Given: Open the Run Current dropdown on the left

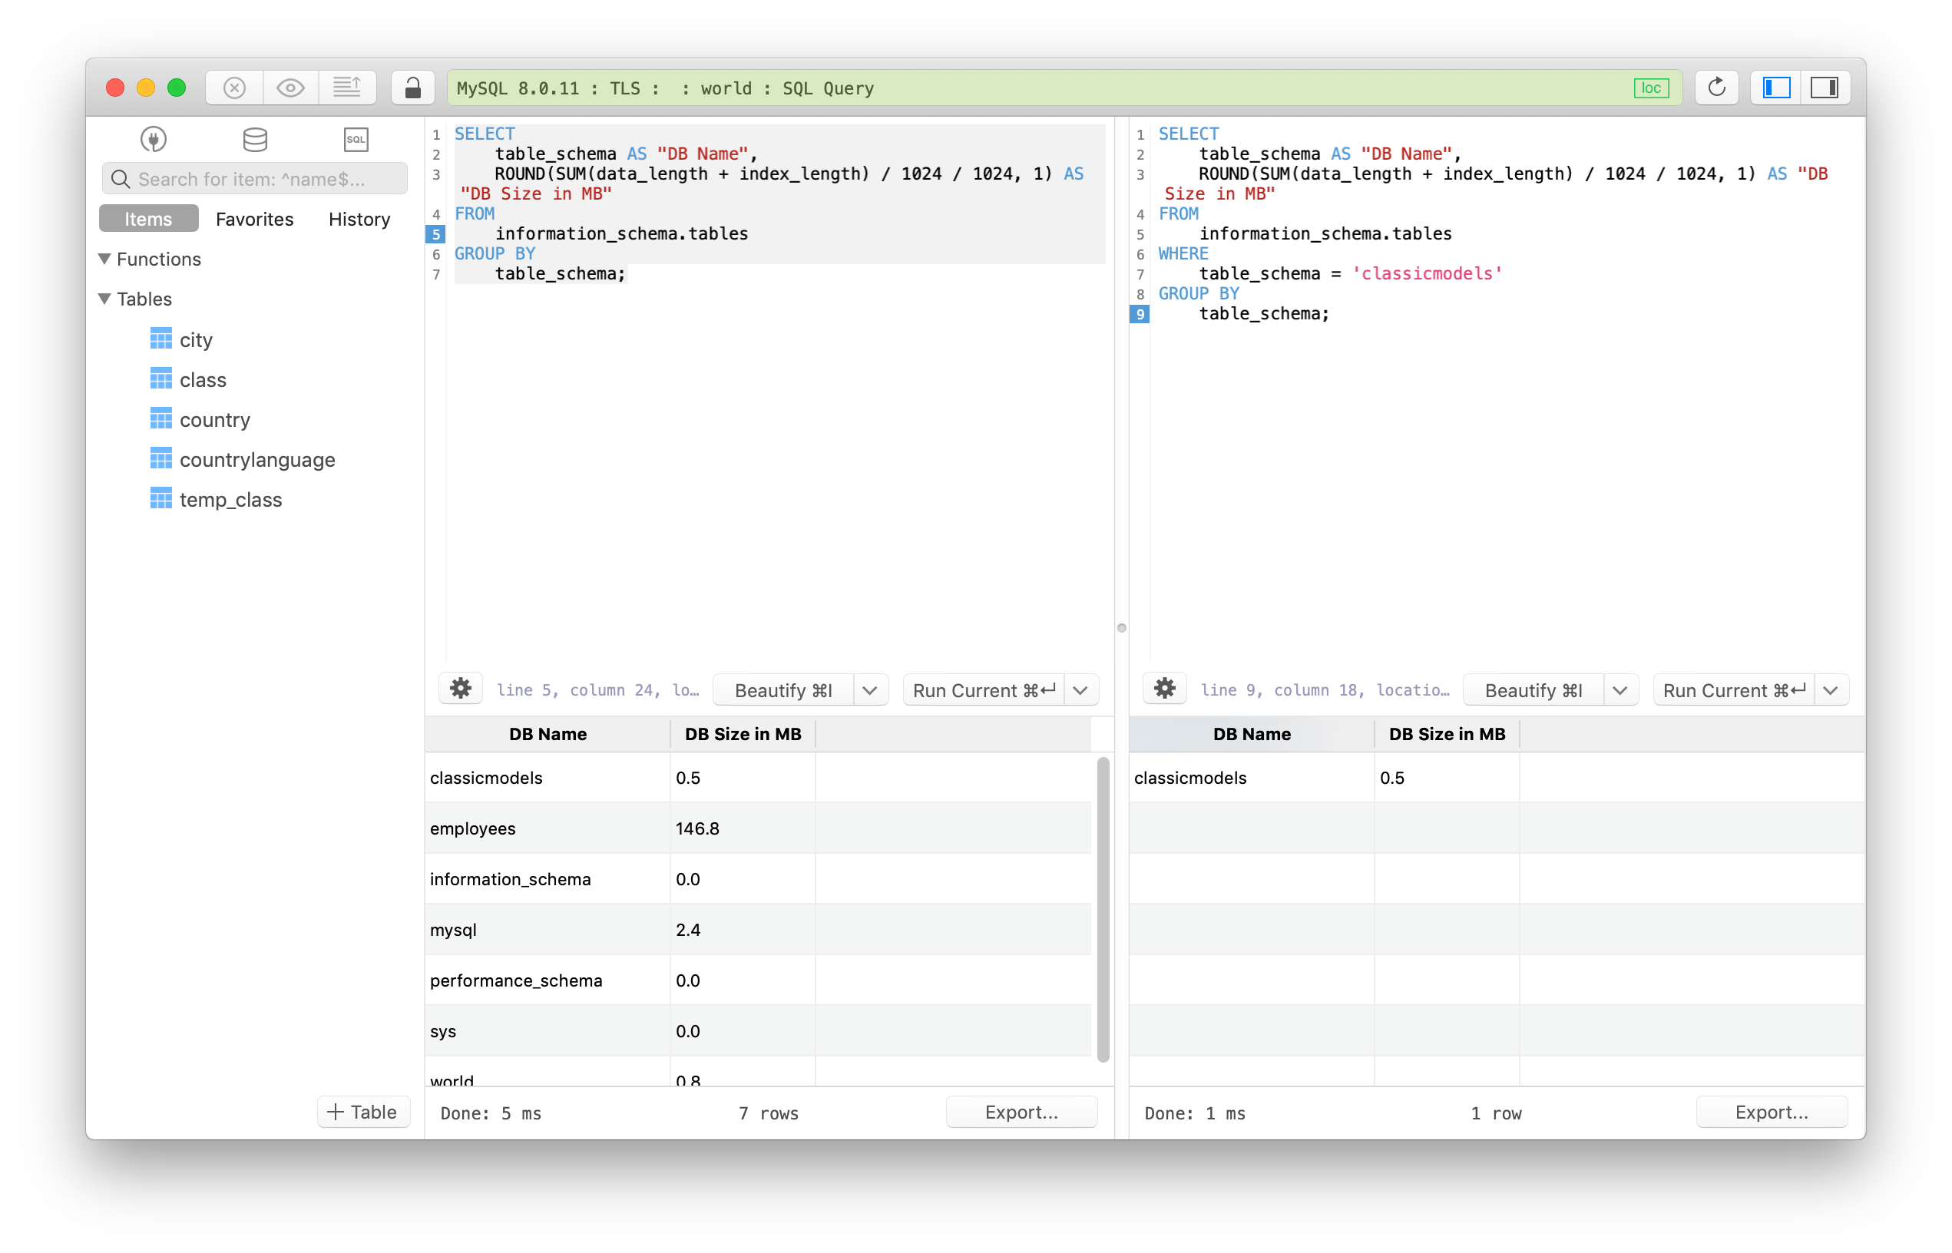Looking at the screenshot, I should click(x=1080, y=689).
